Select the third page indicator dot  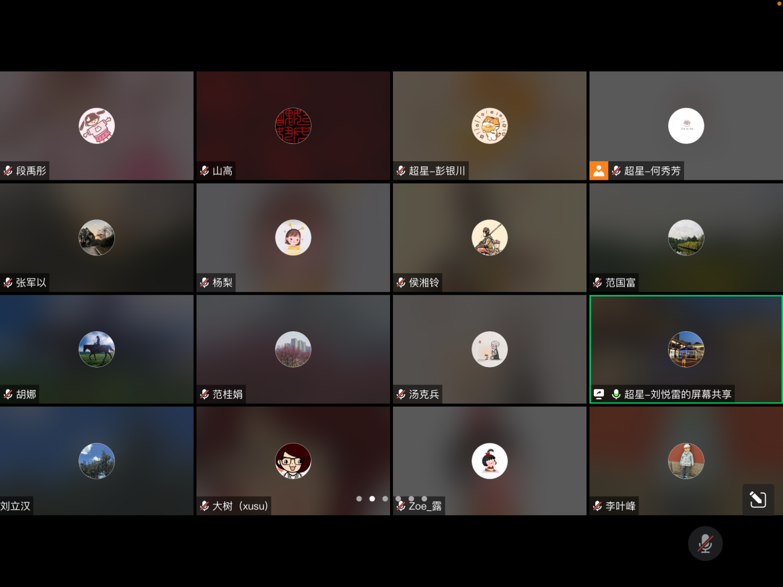pos(385,499)
